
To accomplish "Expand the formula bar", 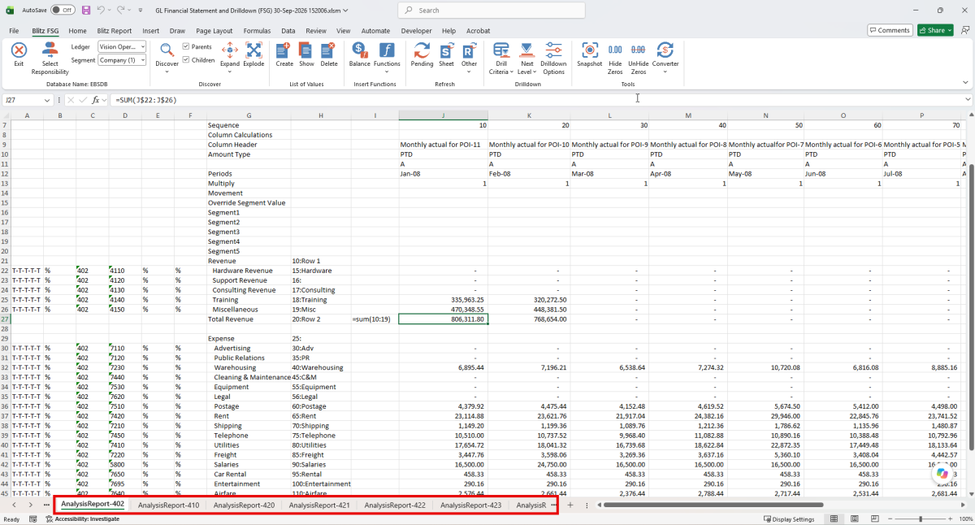I will (x=968, y=99).
